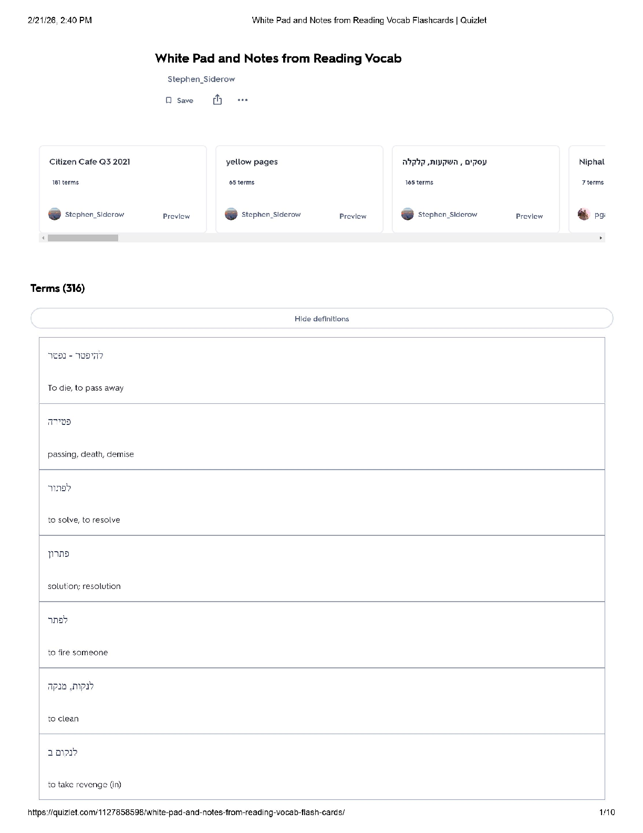
Task: Open the Citizen Cafe Q3 2021 card
Action: click(90, 162)
